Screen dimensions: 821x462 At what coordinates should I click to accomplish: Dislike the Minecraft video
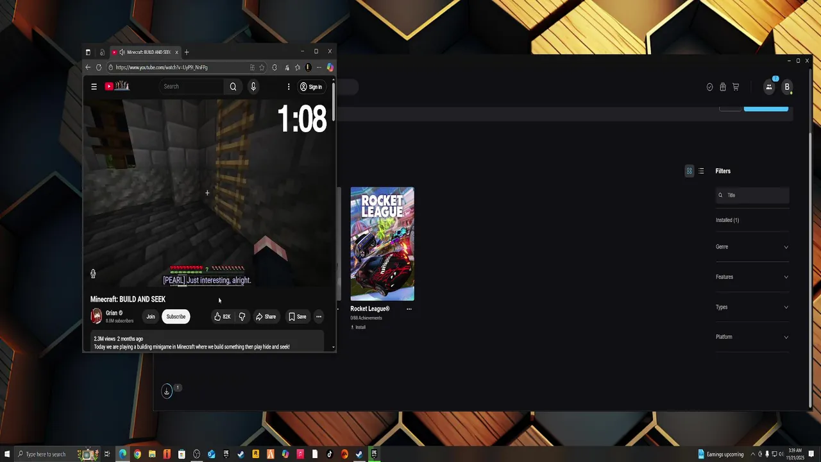242,316
